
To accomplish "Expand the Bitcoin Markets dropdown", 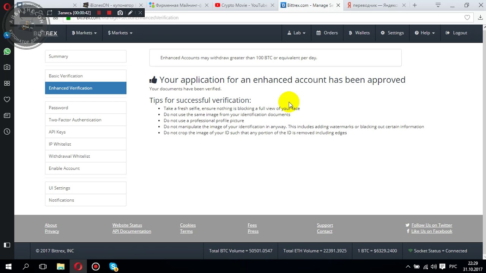I will pos(84,33).
